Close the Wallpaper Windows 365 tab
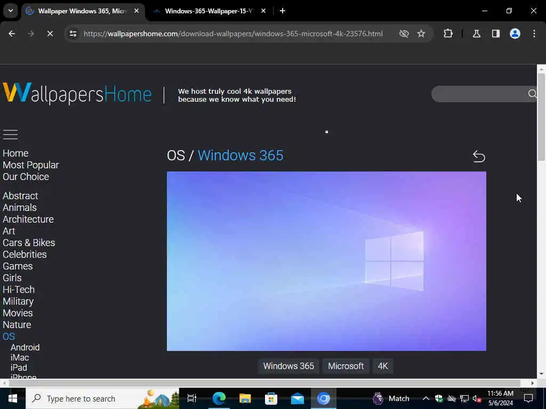This screenshot has width=546, height=409. 137,11
